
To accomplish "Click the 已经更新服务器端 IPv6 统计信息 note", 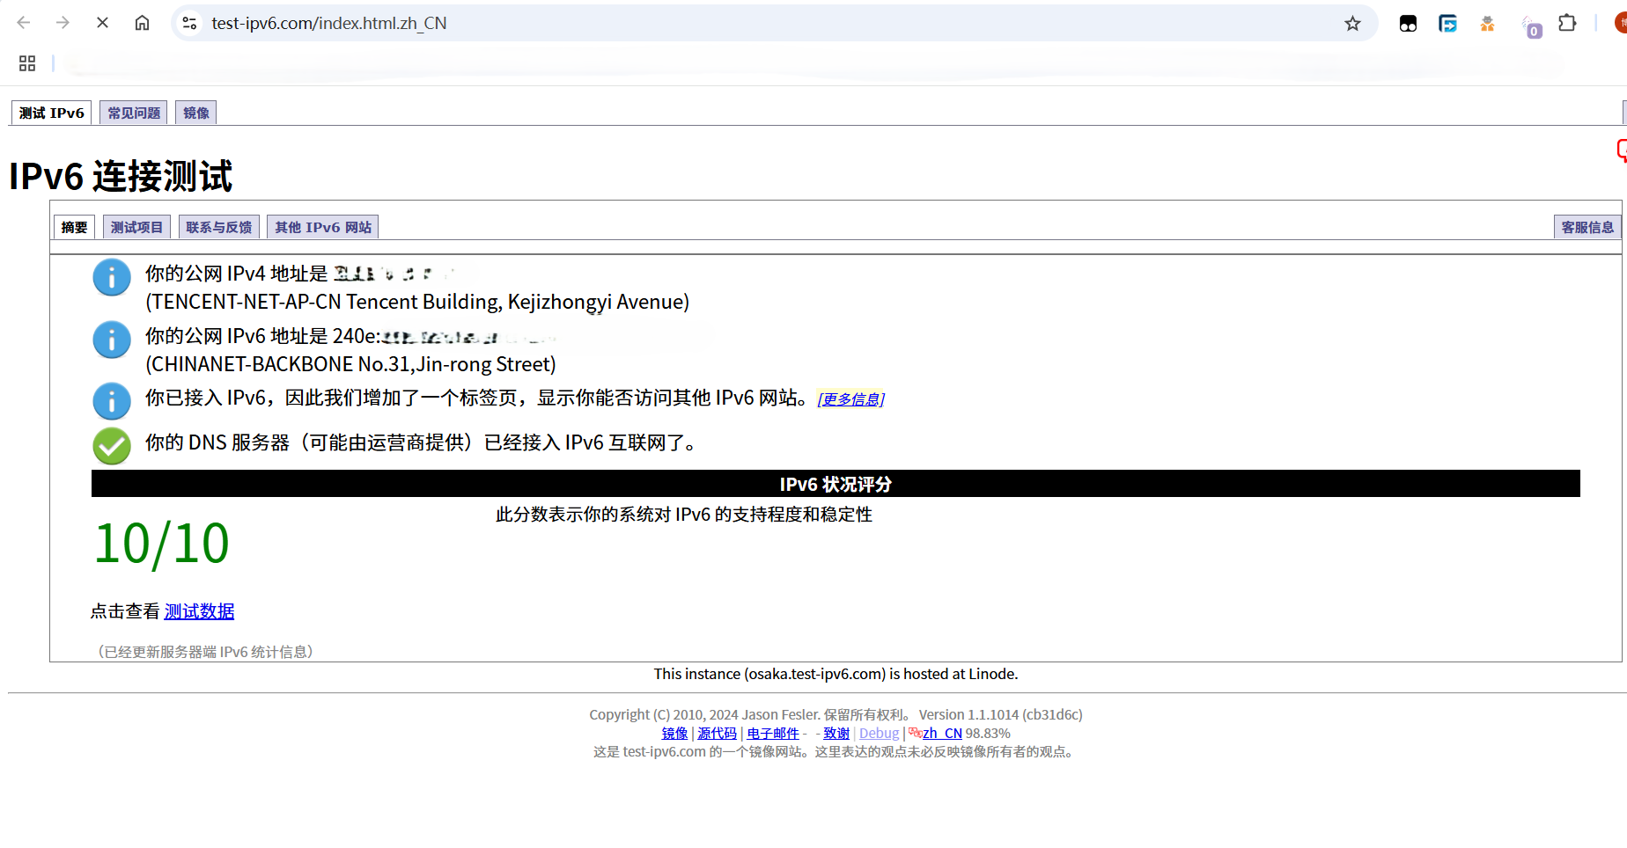I will tap(205, 652).
